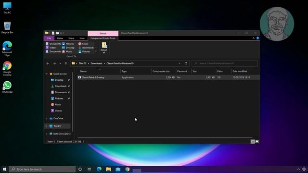
Task: Open Customize Quick Access Toolbar dropdown
Action: point(61,33)
